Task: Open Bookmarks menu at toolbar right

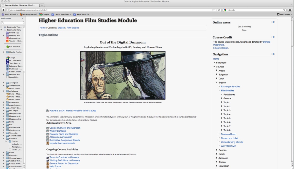Action: tap(284, 14)
